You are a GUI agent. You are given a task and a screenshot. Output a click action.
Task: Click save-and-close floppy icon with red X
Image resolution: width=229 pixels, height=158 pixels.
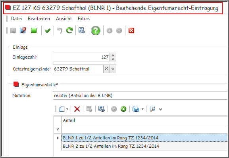[23, 30]
